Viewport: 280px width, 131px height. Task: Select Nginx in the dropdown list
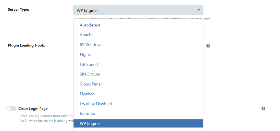(x=138, y=55)
